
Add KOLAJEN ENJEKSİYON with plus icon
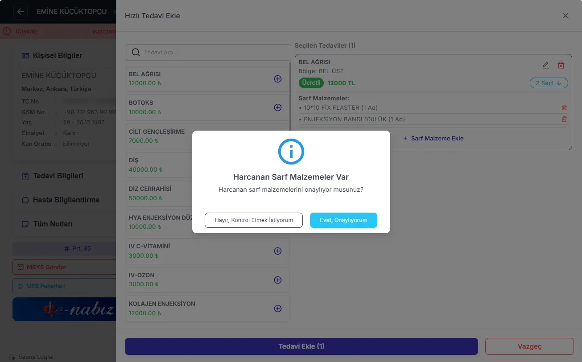click(x=278, y=309)
